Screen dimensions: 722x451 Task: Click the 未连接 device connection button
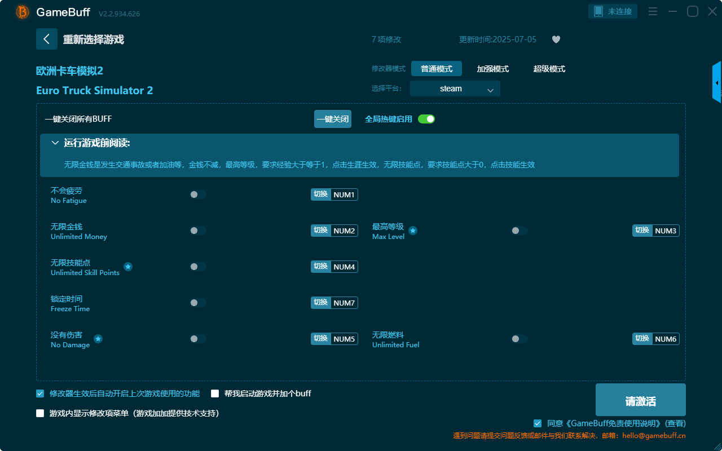pyautogui.click(x=613, y=11)
